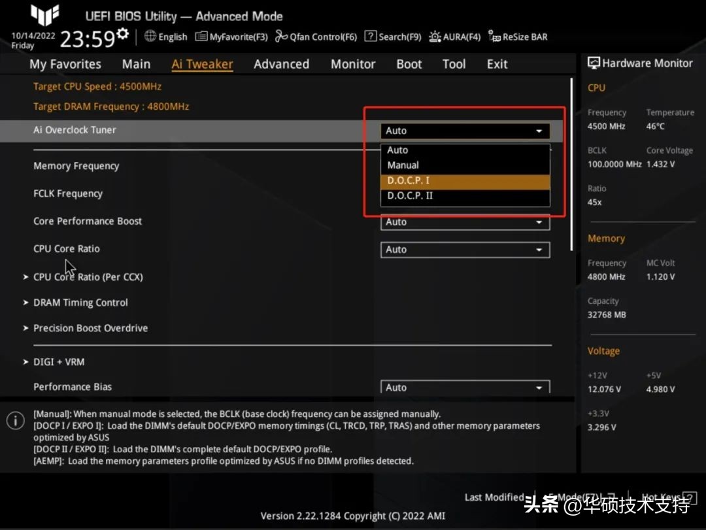Click the Last Modified button

pos(495,497)
